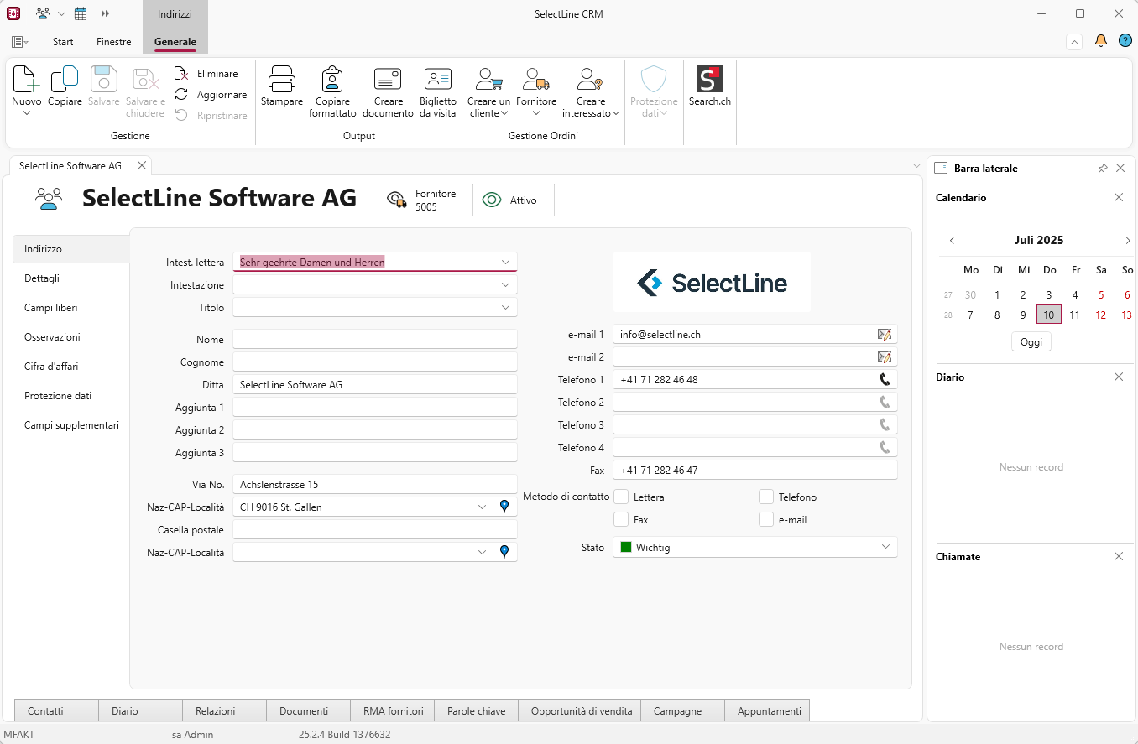Expand the Nuovo dropdown arrow
This screenshot has width=1138, height=744.
click(26, 113)
